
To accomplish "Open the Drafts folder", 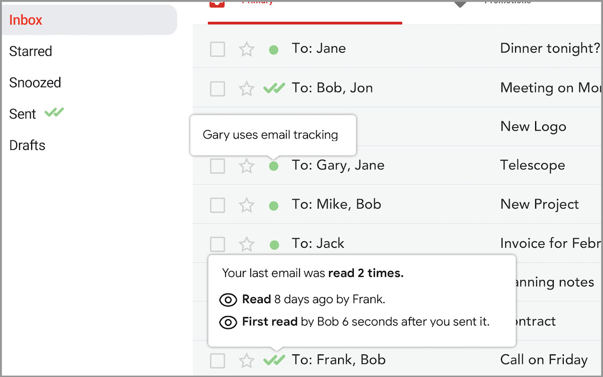I will (27, 145).
